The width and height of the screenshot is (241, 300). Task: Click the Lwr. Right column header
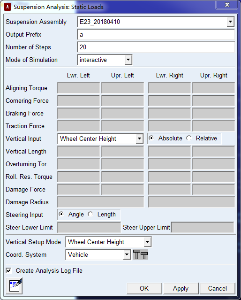click(170, 76)
